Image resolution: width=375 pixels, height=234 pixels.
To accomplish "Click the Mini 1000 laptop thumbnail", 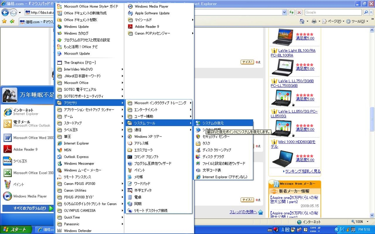I will 282,158.
